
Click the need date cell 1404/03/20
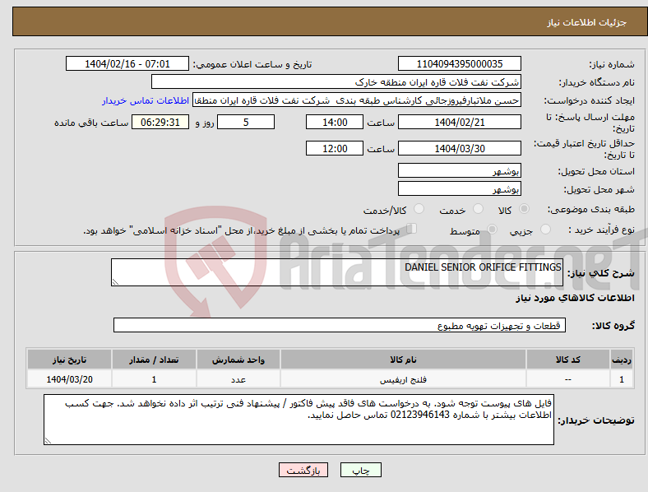pyautogui.click(x=69, y=379)
